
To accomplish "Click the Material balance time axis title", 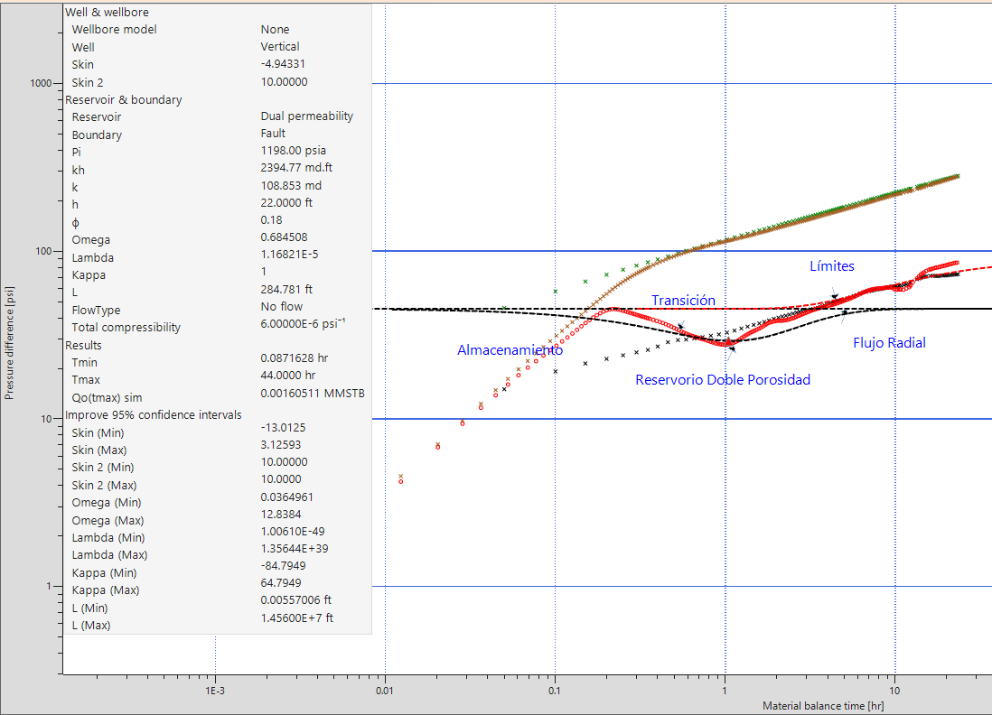I will coord(823,706).
